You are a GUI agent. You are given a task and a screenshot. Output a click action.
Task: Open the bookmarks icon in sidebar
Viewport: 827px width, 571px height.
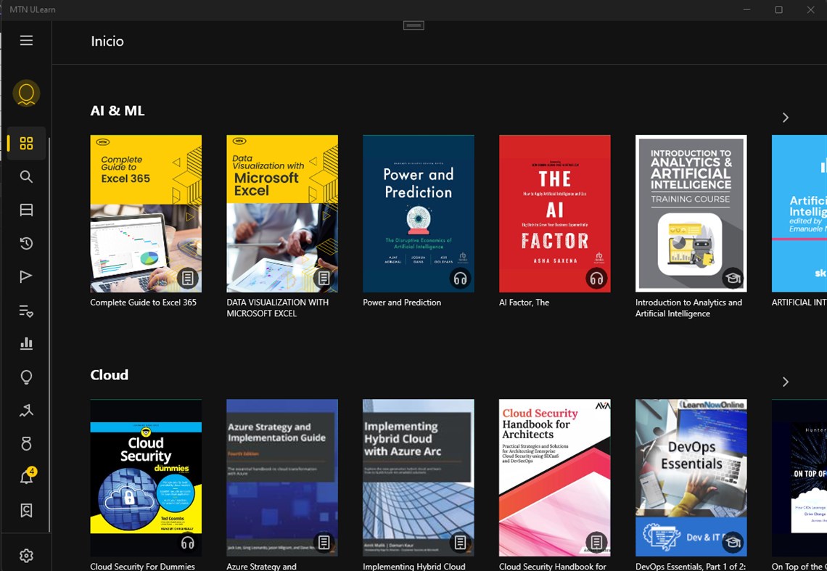click(26, 510)
